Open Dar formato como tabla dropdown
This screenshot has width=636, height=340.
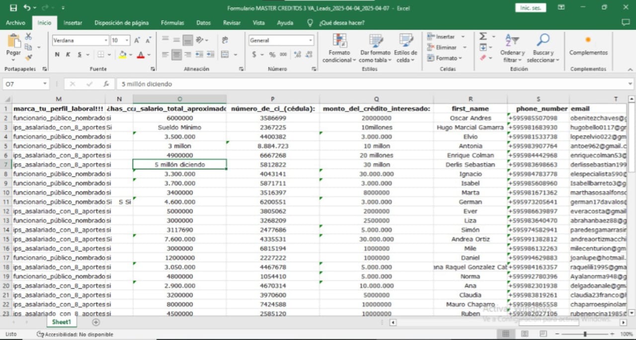(x=375, y=48)
